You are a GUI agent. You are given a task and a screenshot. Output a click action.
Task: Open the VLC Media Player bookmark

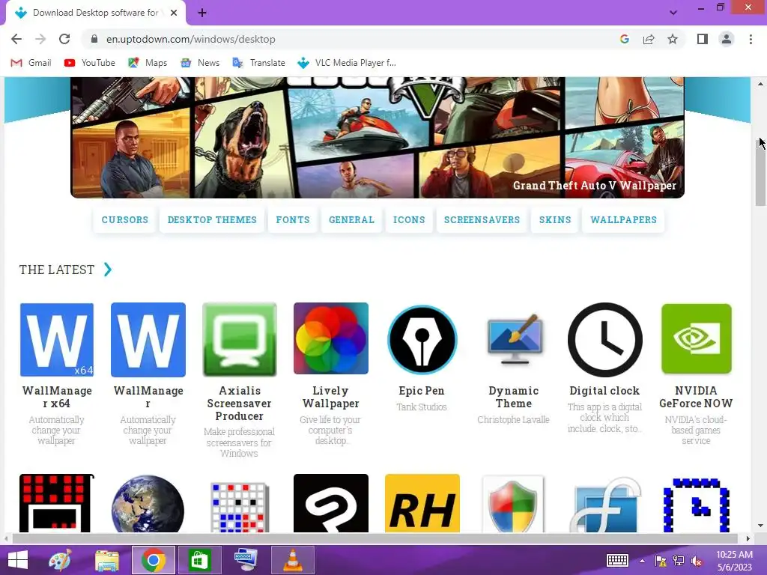point(347,63)
